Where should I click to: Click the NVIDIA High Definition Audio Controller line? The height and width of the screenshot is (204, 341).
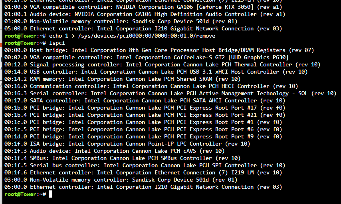145,14
